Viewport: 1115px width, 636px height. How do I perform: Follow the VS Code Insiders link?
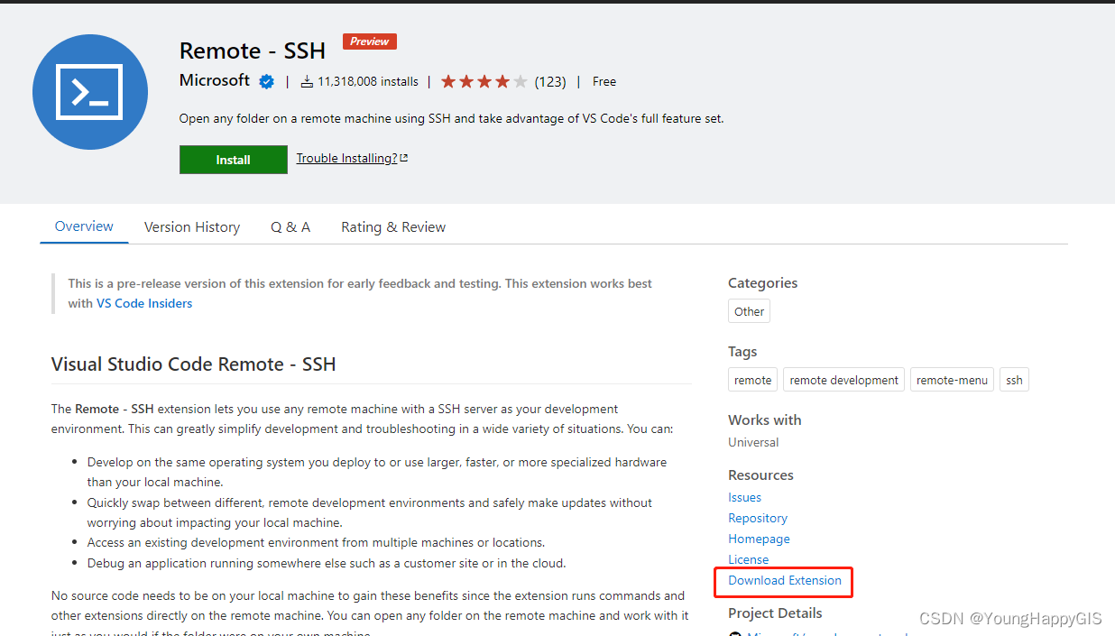tap(144, 304)
